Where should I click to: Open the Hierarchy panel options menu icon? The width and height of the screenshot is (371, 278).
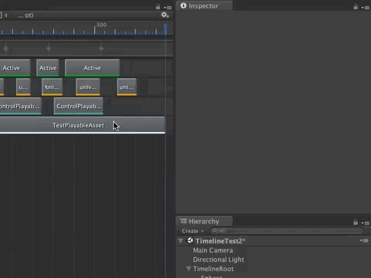(x=366, y=223)
